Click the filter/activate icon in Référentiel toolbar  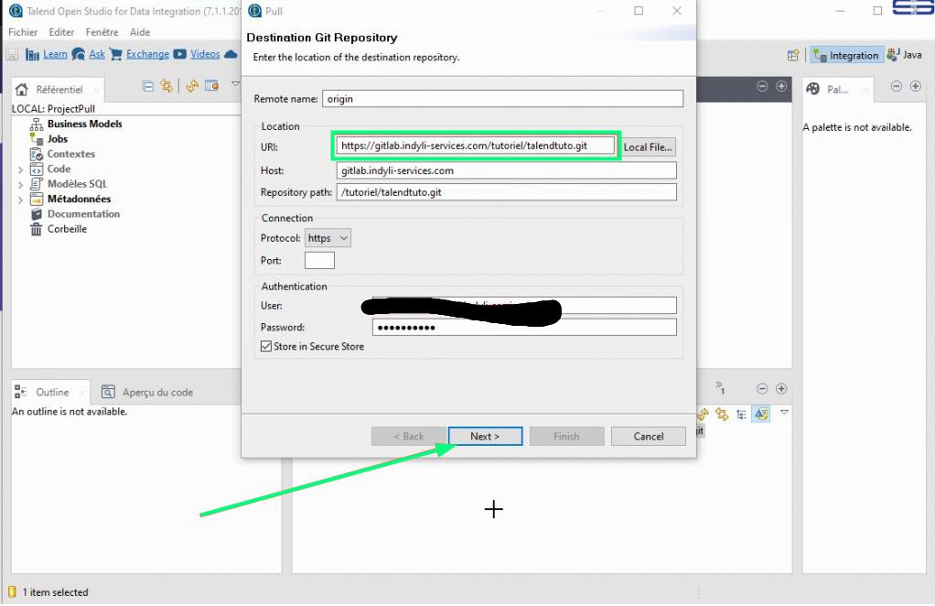tap(211, 86)
